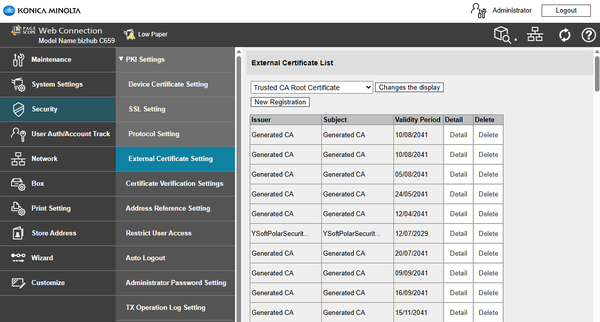Click the Logout button
Image resolution: width=600 pixels, height=322 pixels.
tap(566, 11)
